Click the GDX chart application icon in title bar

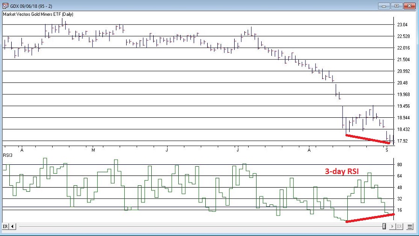5,6
